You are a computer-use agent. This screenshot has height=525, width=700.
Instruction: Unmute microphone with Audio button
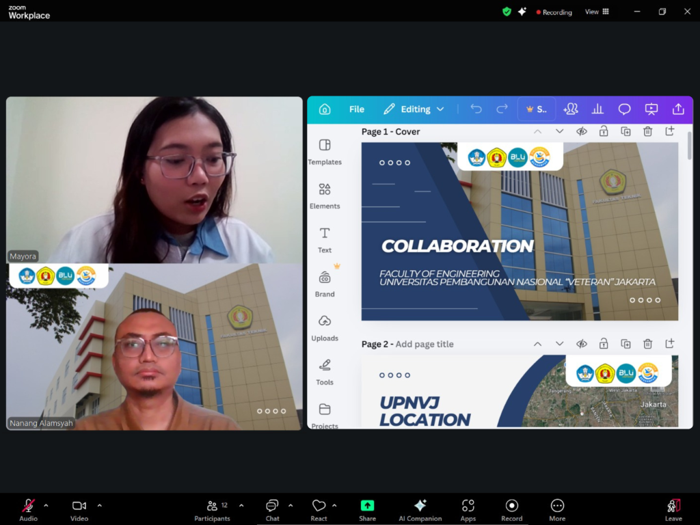click(28, 510)
